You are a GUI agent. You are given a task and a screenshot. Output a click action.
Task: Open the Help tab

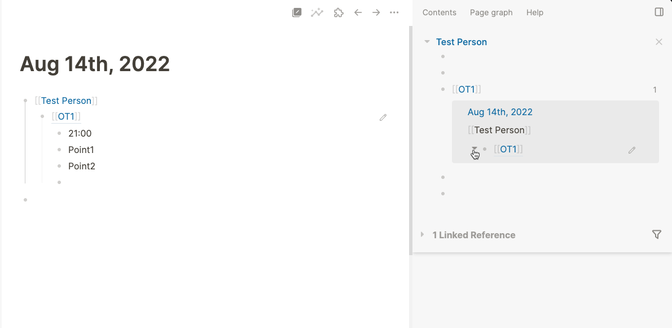(534, 12)
